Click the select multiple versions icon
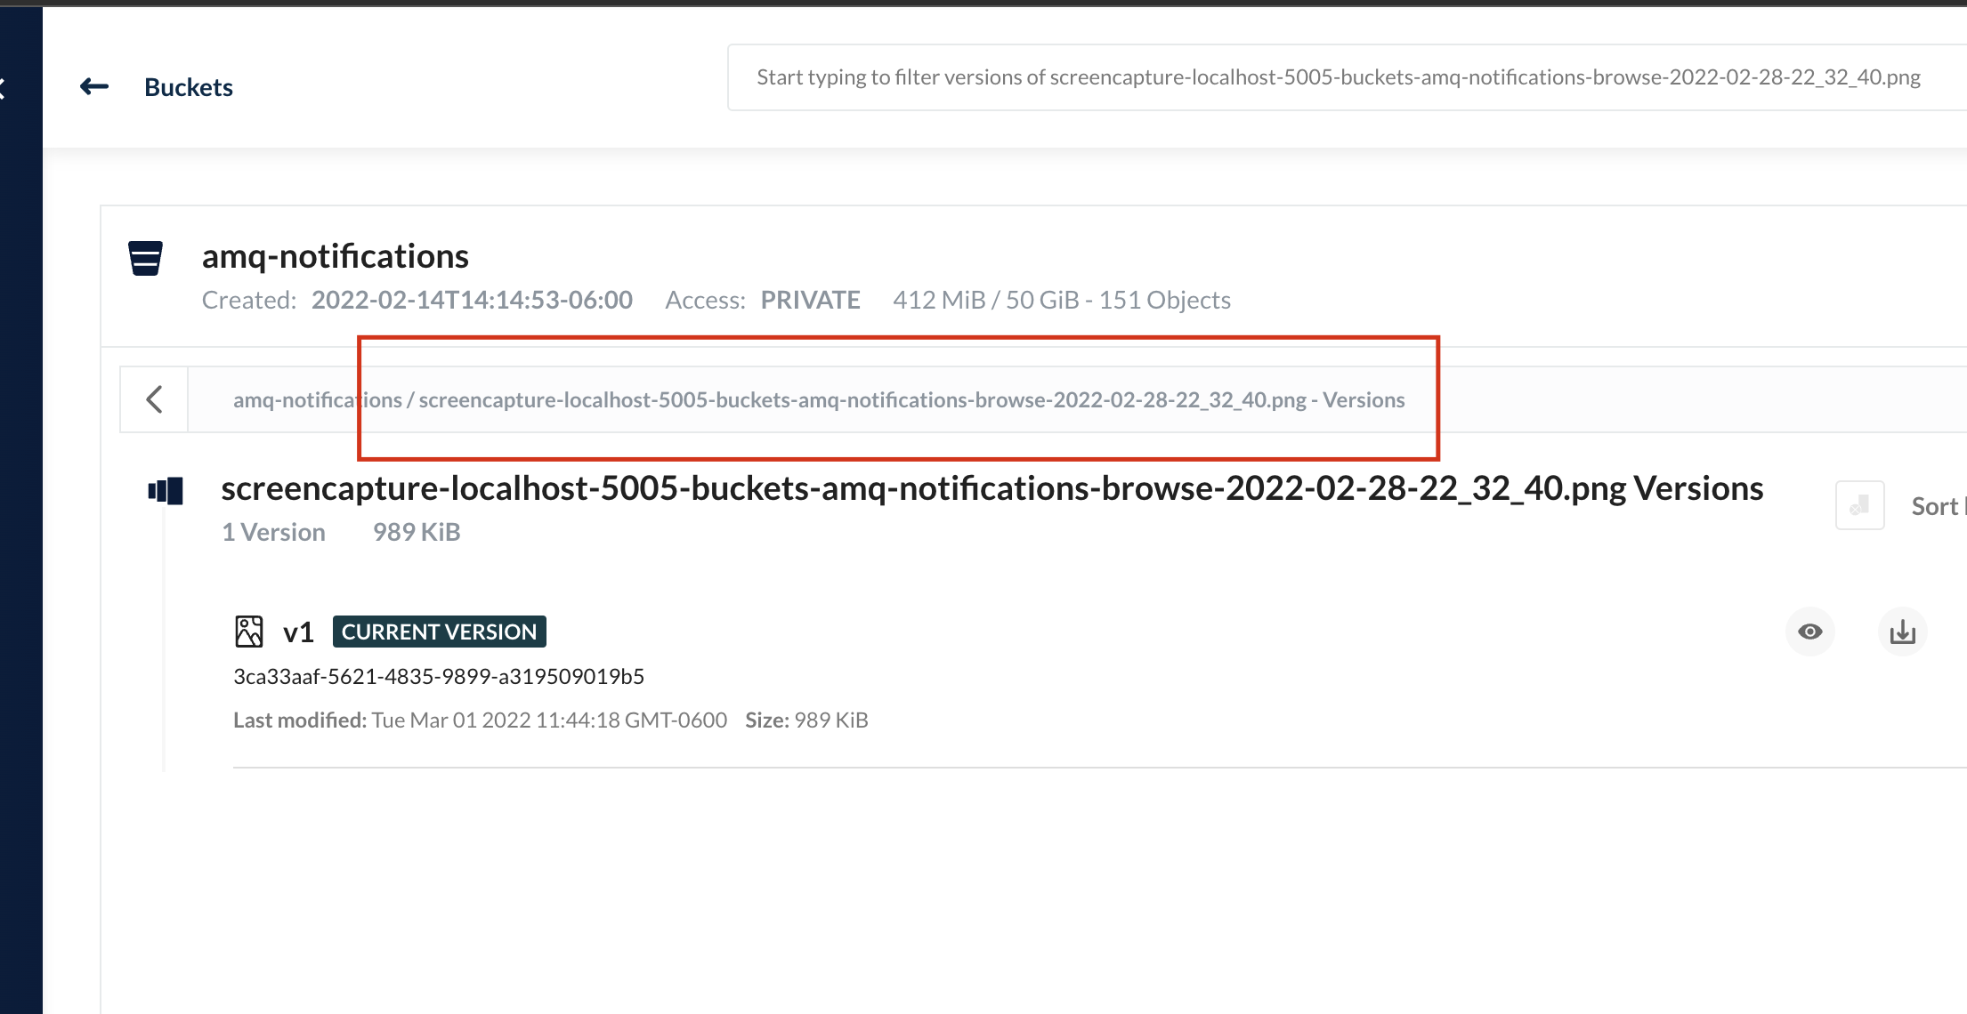Screen dimensions: 1967x1014 1859,505
